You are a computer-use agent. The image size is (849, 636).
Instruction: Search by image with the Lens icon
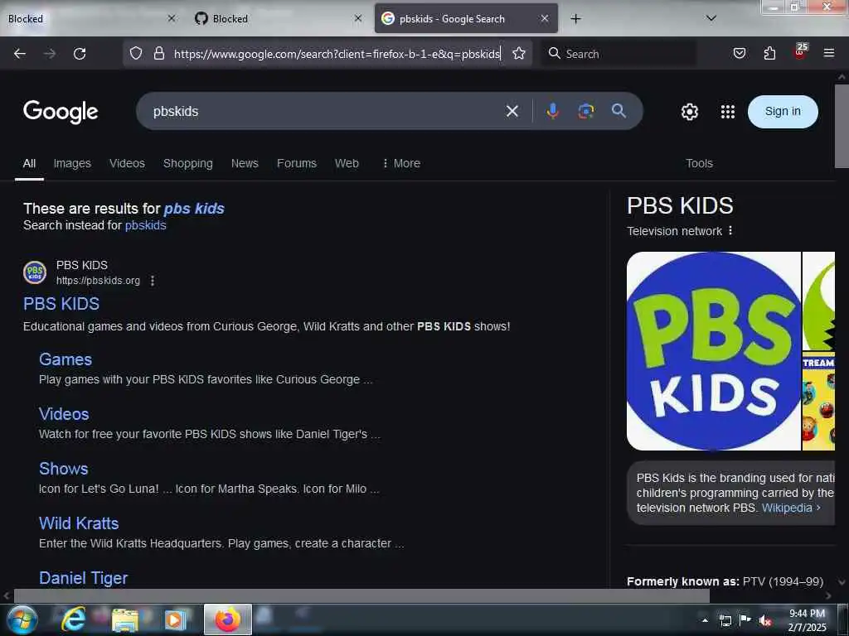(586, 111)
